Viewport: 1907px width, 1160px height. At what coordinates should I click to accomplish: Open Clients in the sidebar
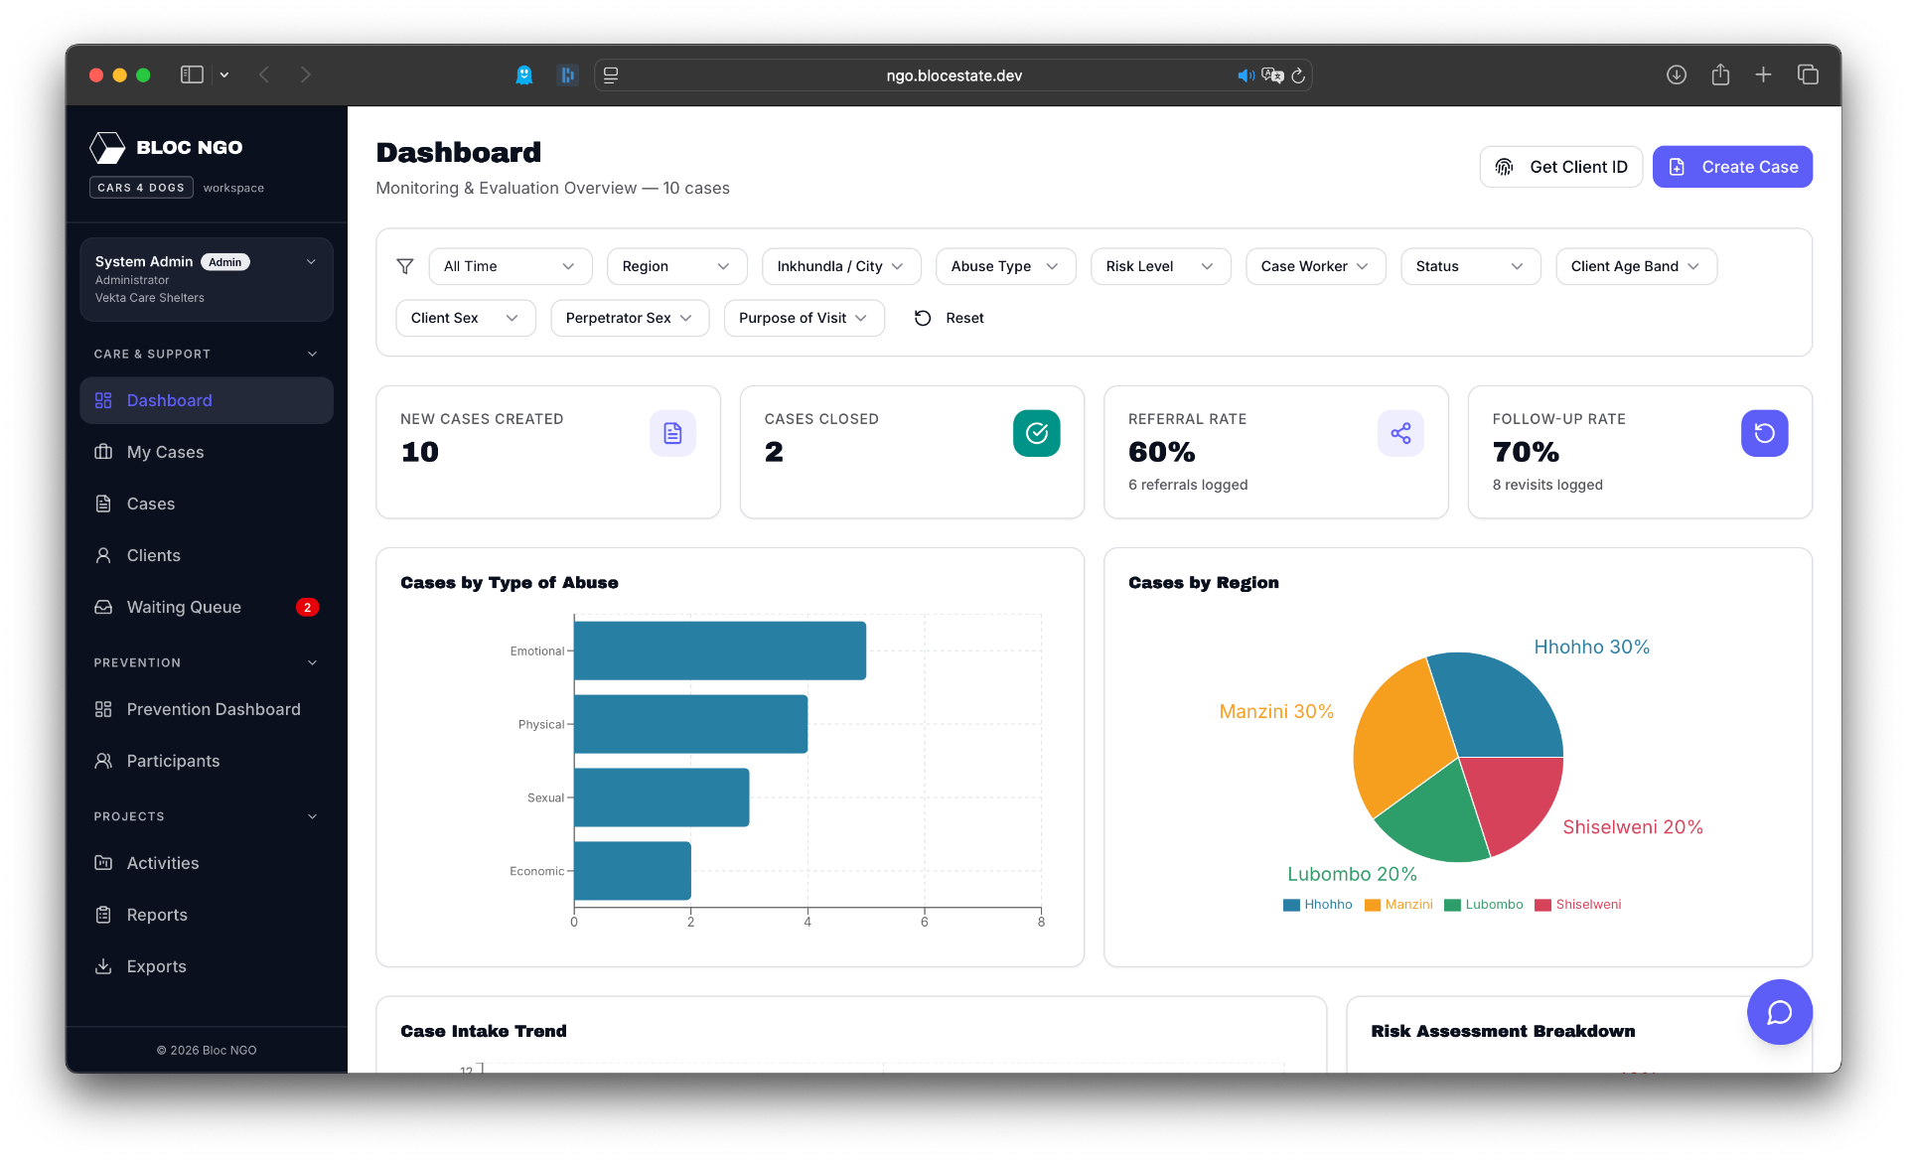[206, 555]
